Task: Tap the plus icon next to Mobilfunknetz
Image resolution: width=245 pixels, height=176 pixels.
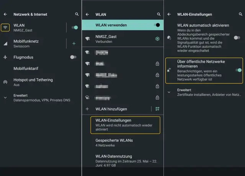Action: click(x=74, y=44)
